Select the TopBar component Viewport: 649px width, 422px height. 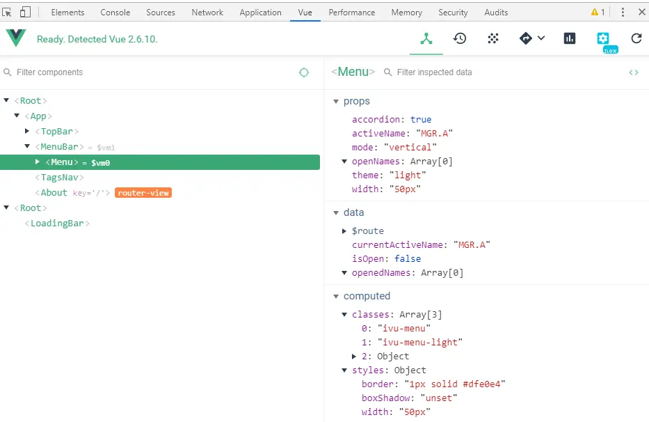[57, 132]
